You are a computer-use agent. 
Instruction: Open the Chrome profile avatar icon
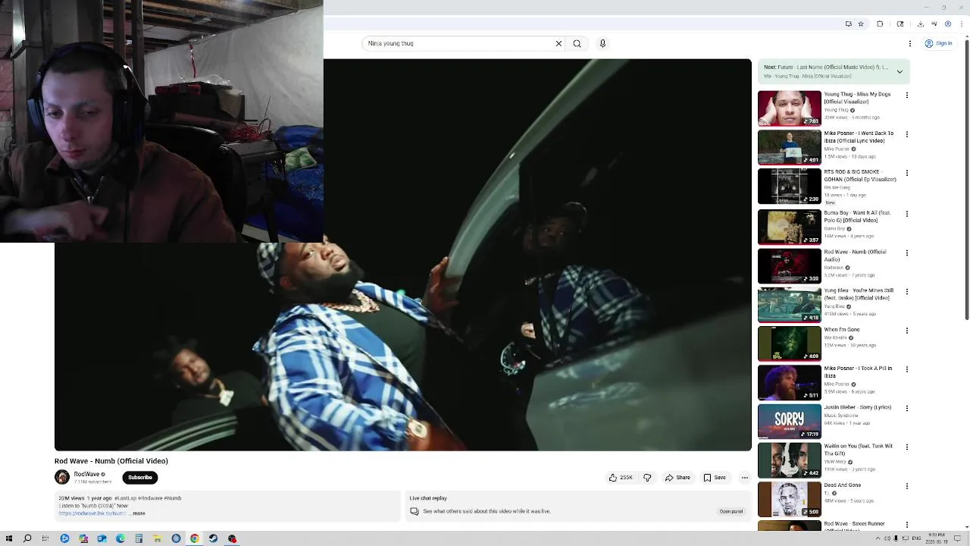(947, 24)
